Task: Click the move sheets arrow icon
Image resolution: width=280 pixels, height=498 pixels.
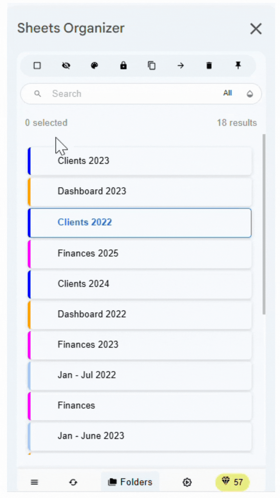Action: [x=181, y=66]
